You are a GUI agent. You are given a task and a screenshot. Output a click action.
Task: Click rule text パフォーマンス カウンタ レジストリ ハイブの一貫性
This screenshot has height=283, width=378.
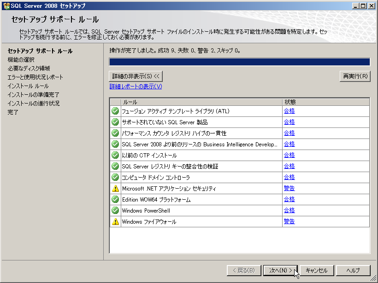tap(174, 133)
